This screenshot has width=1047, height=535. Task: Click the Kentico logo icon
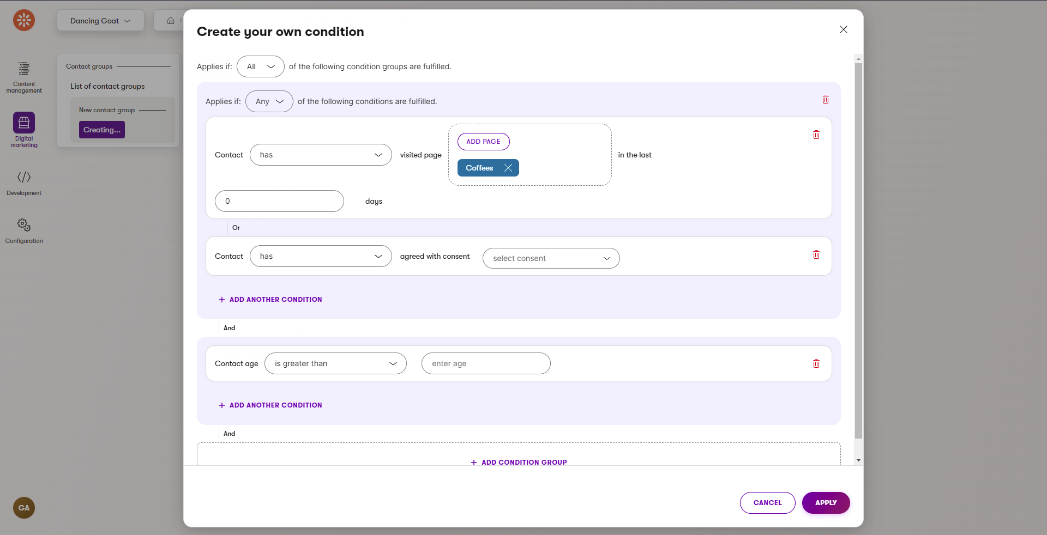(24, 20)
